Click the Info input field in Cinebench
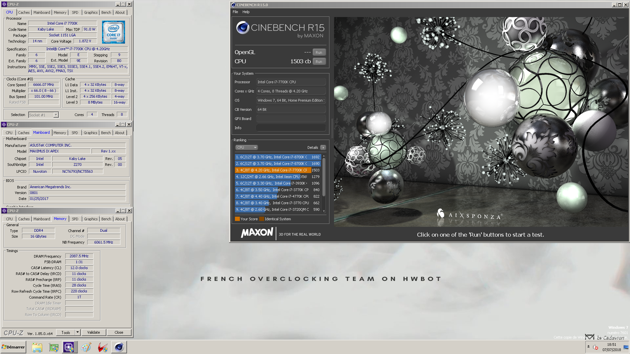This screenshot has width=630, height=354. [x=291, y=128]
